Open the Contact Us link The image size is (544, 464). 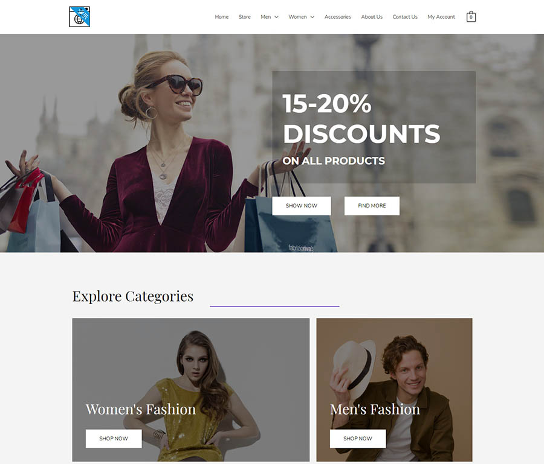[405, 17]
